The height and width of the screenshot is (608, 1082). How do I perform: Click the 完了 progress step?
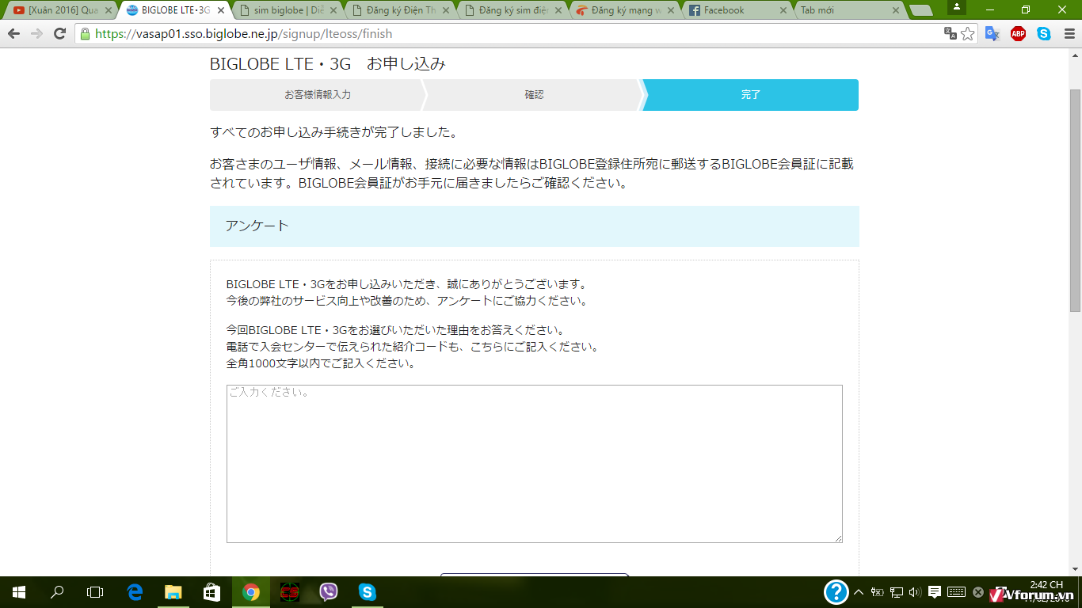751,95
